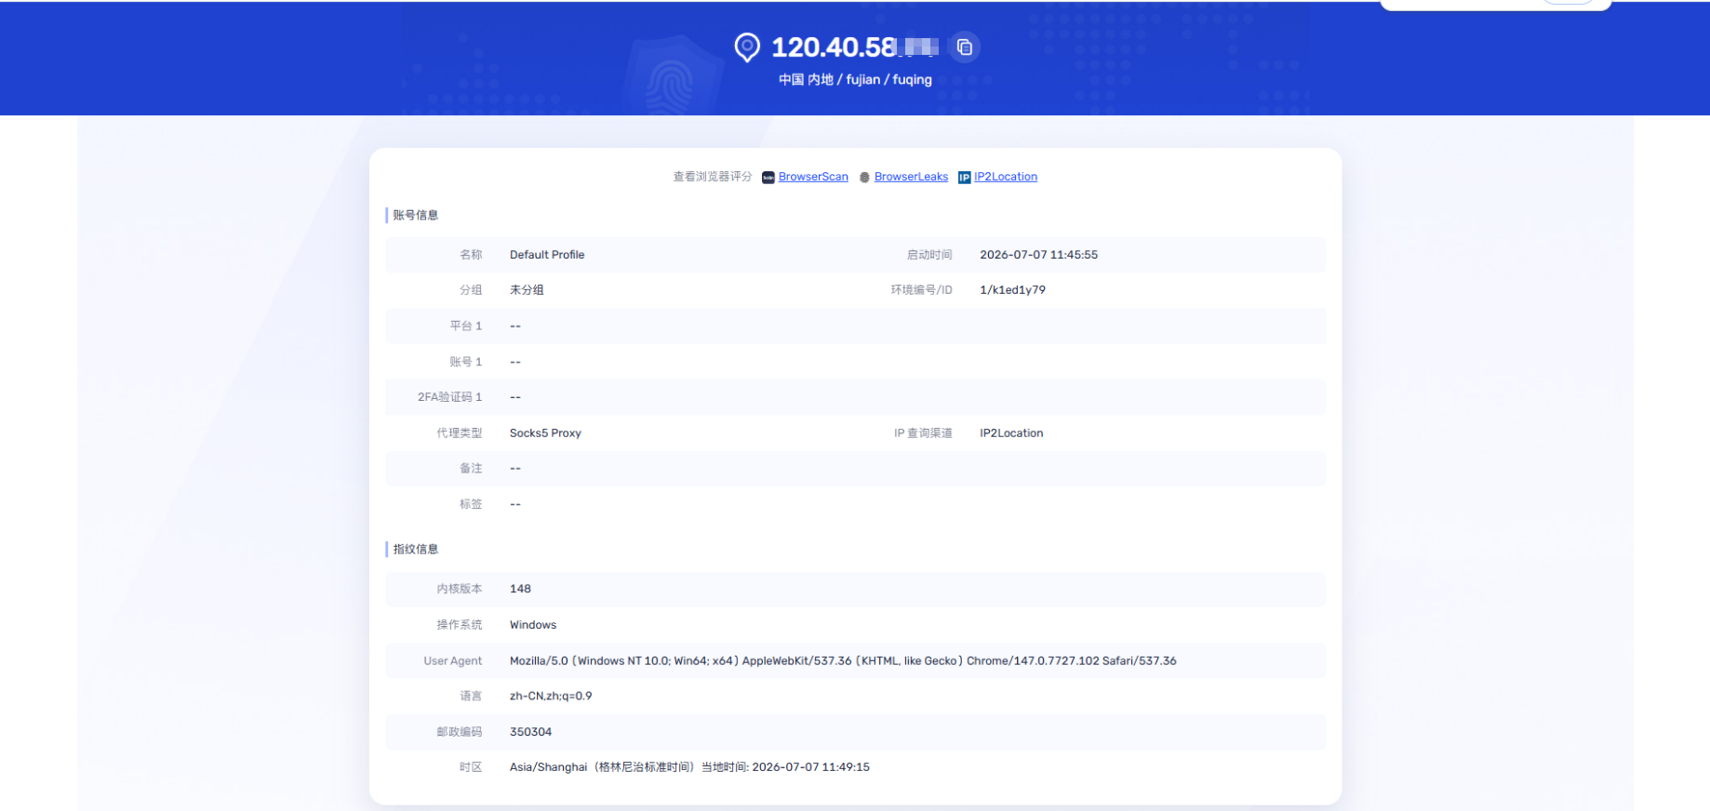Image resolution: width=1710 pixels, height=811 pixels.
Task: Click the environment ID 1/k1ed1y79
Action: (1012, 290)
